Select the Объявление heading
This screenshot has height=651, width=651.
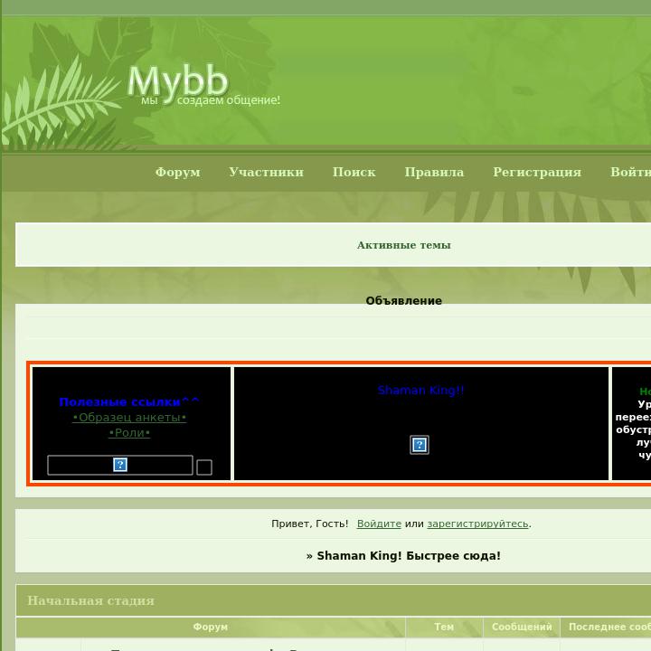point(403,300)
